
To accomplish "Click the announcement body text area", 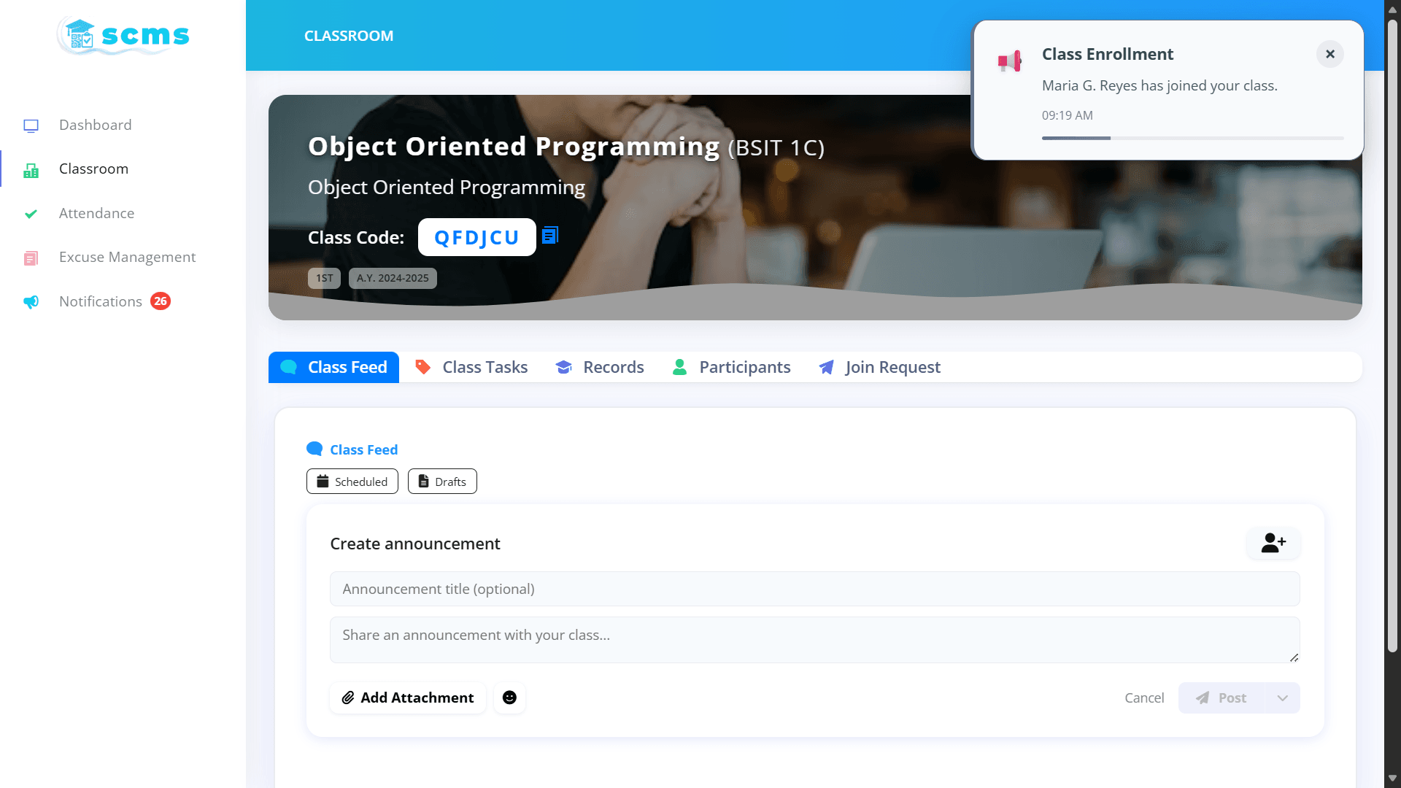I will tap(814, 640).
